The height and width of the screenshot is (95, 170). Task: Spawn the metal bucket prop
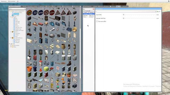(75, 58)
